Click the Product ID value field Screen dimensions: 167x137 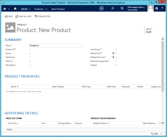(30, 49)
